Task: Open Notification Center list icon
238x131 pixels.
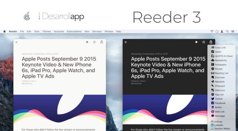Action: tap(233, 31)
